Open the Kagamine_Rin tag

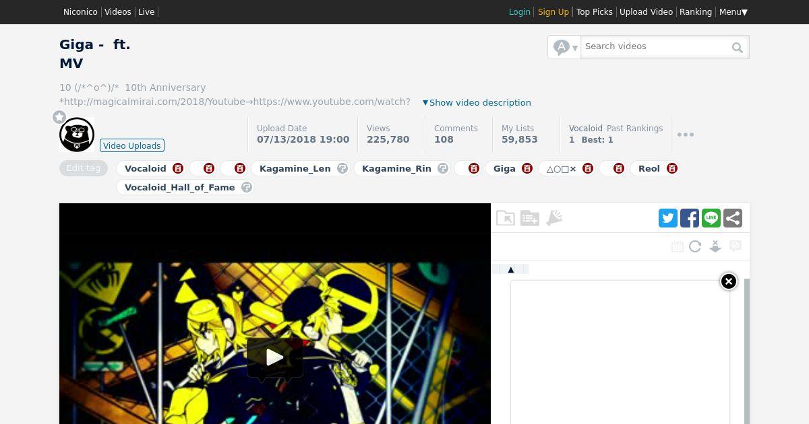396,168
